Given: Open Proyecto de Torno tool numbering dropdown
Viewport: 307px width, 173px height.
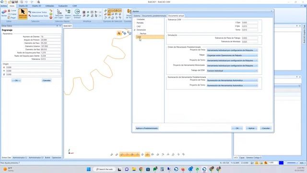Looking at the screenshot, I should [232, 86].
